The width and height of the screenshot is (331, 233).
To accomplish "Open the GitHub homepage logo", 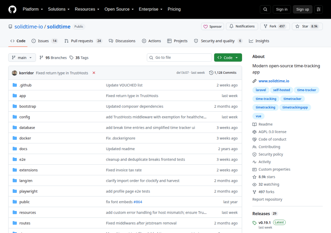I will click(x=12, y=9).
